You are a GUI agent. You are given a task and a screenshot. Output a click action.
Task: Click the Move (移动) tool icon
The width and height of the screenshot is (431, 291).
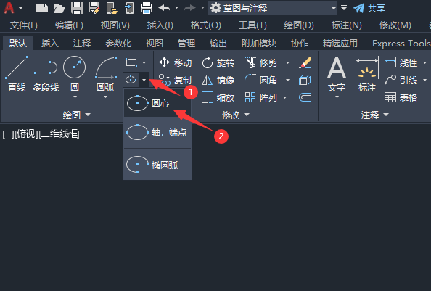pyautogui.click(x=164, y=62)
